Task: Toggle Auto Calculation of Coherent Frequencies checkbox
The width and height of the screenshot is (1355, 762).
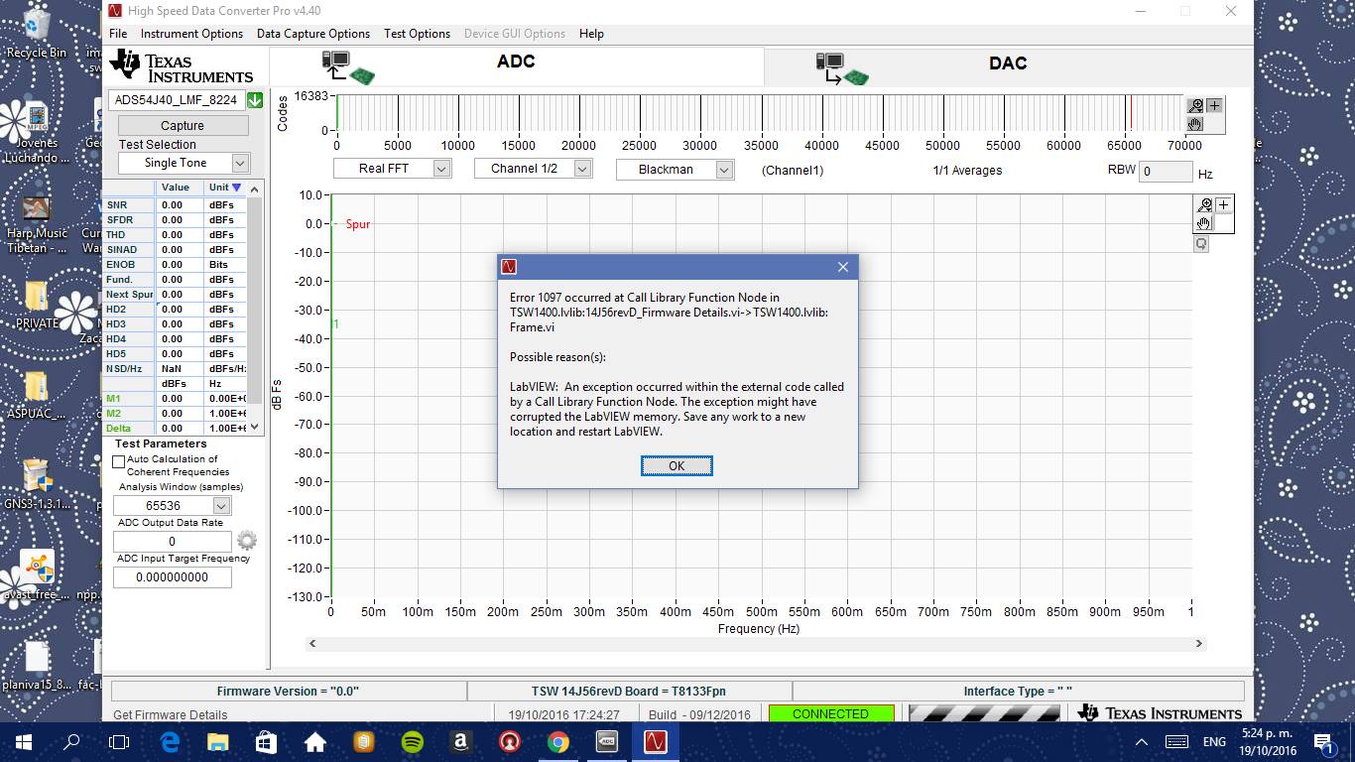Action: click(119, 461)
